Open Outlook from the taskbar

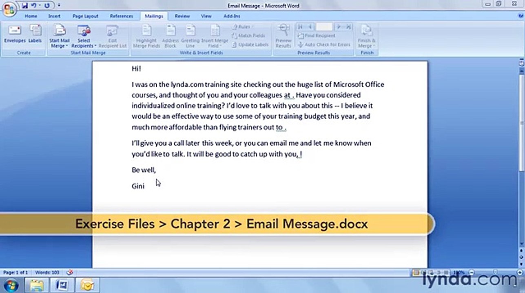[87, 285]
